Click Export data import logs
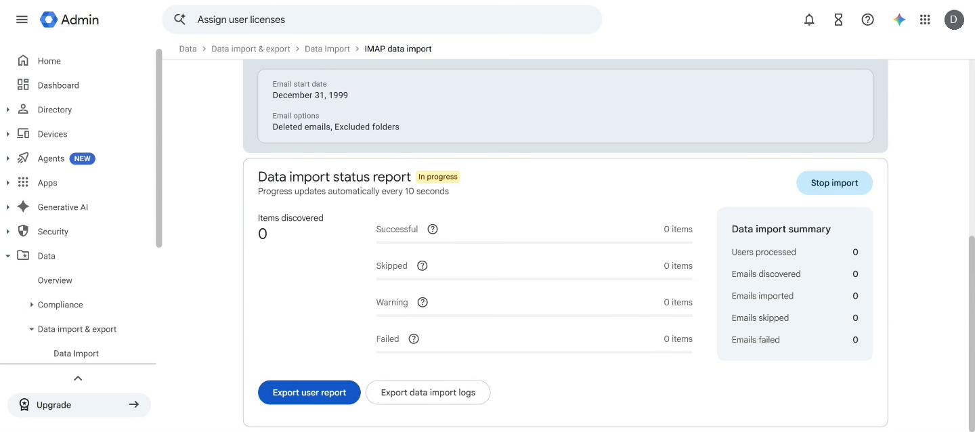 tap(428, 392)
